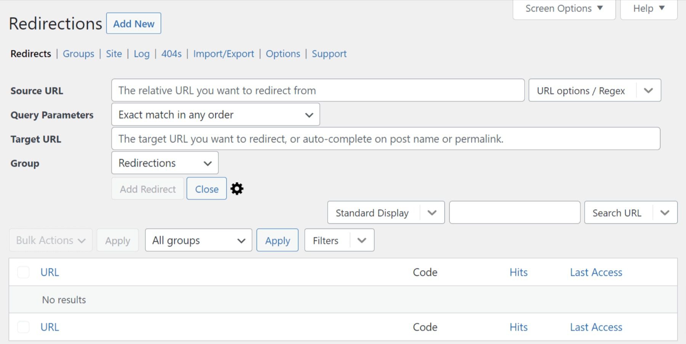Expand the Filters dropdown
The height and width of the screenshot is (344, 686).
click(339, 240)
